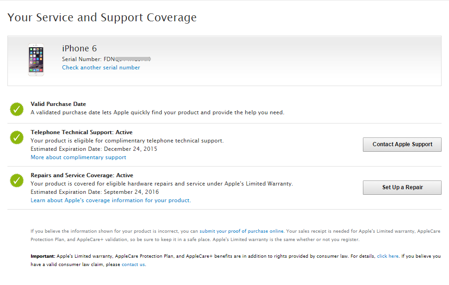Click the Valid Purchase Date heading
Image resolution: width=449 pixels, height=285 pixels.
point(58,104)
